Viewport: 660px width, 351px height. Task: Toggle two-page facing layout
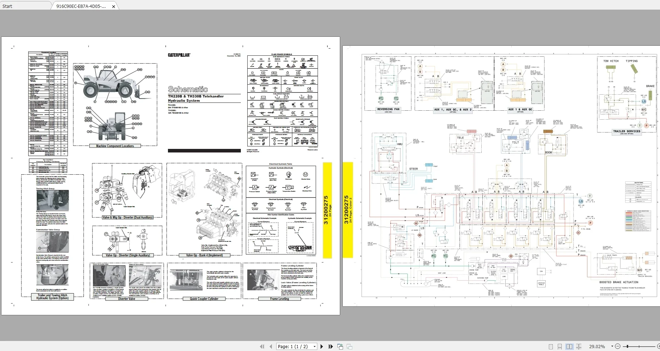coord(569,346)
